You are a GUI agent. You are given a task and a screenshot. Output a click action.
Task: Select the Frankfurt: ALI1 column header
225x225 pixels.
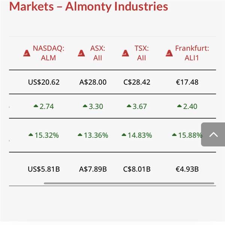click(x=192, y=53)
